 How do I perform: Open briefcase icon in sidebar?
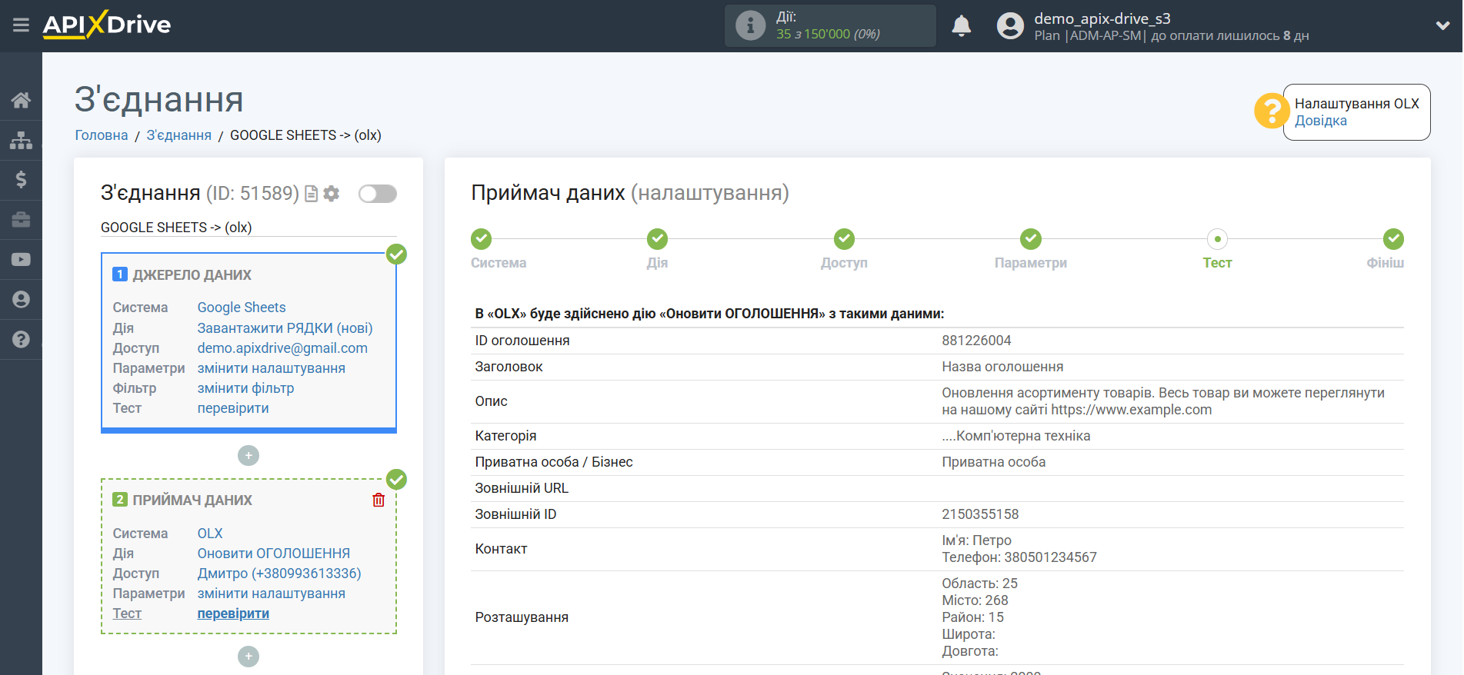coord(21,220)
